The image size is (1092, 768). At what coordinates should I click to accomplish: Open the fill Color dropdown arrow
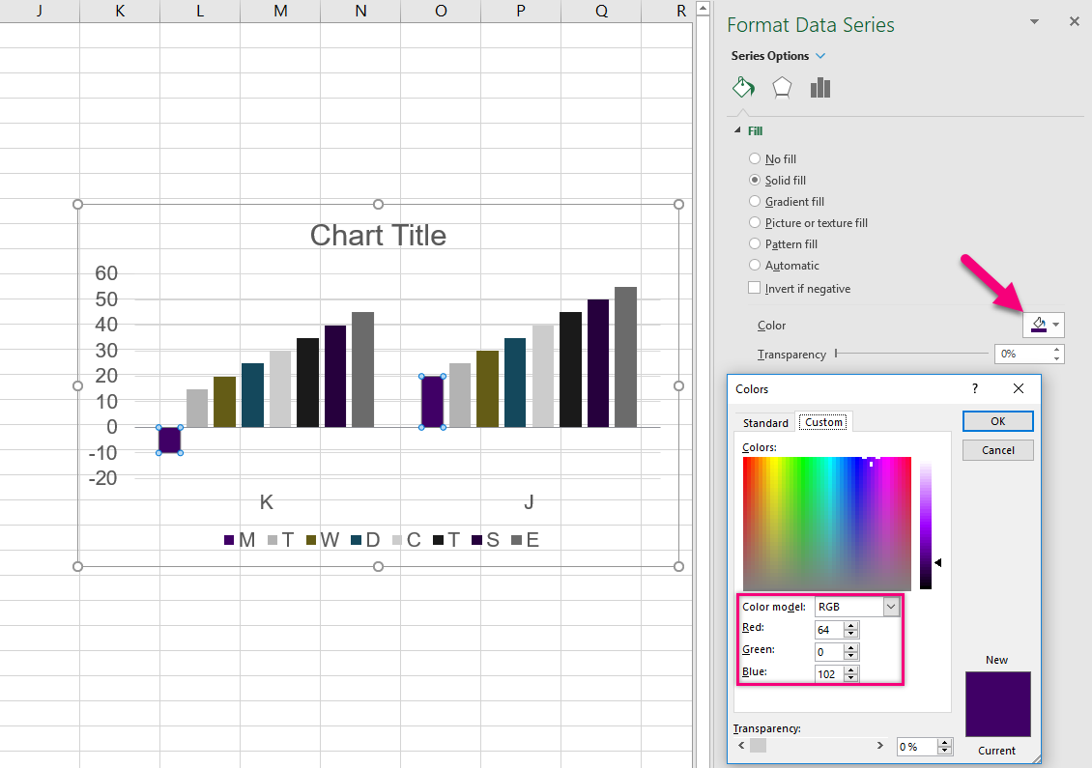(1056, 325)
